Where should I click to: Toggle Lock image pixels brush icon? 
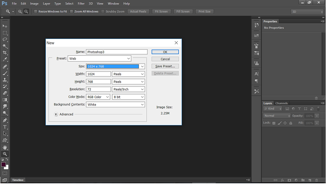coord(280,123)
